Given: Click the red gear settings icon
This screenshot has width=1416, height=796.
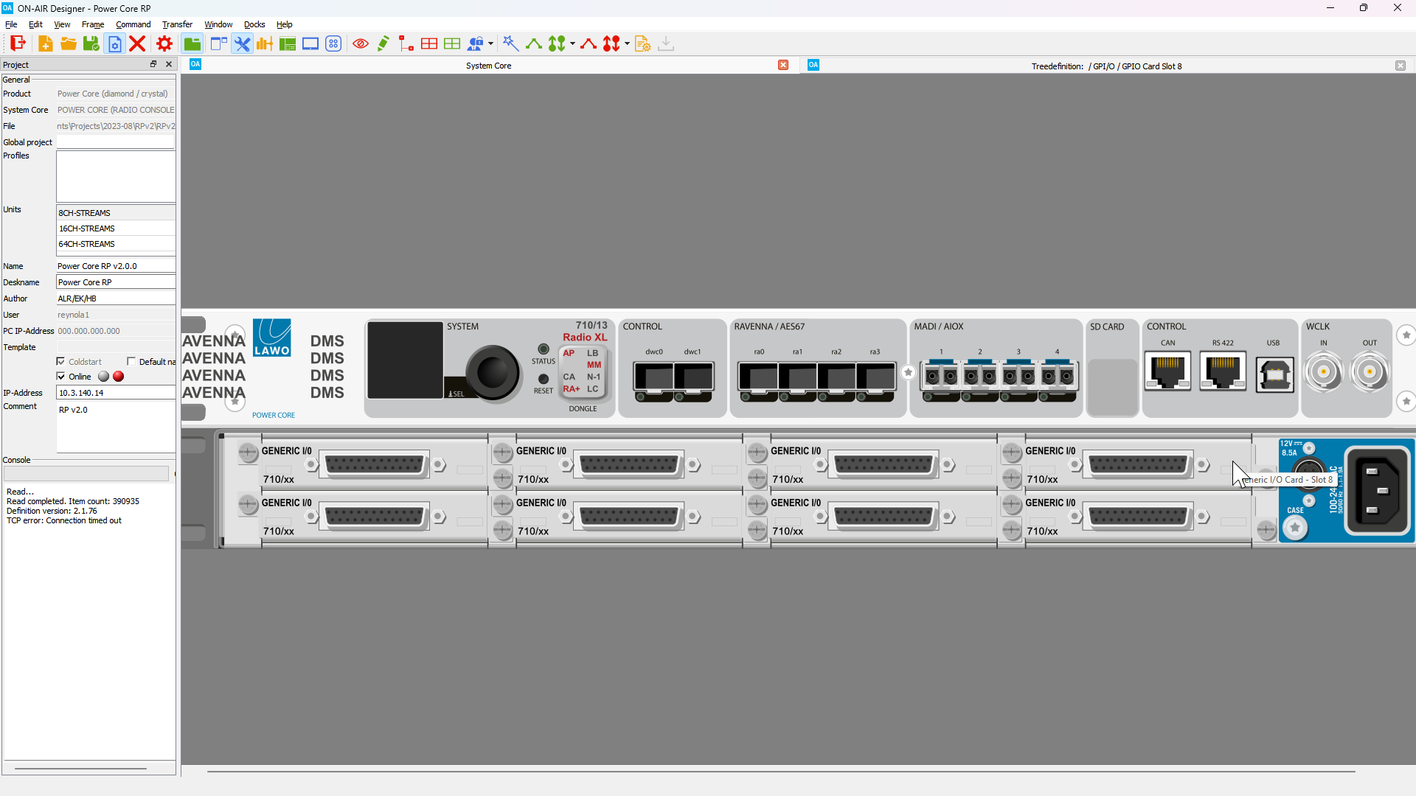Looking at the screenshot, I should point(164,44).
